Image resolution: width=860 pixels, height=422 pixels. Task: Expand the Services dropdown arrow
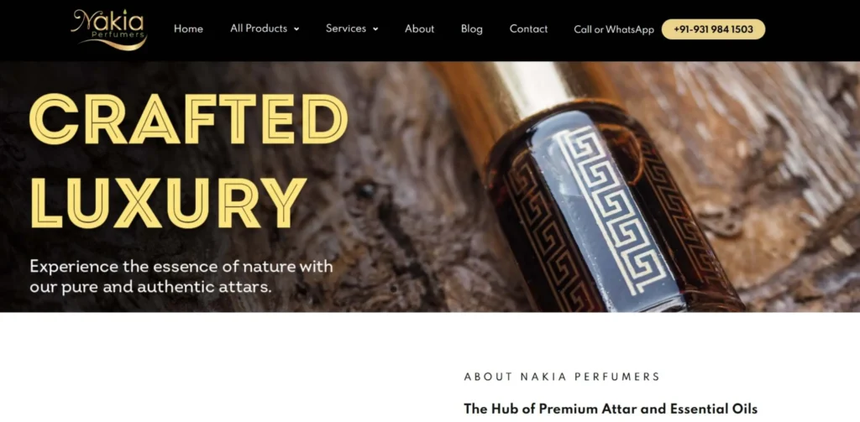tap(375, 29)
